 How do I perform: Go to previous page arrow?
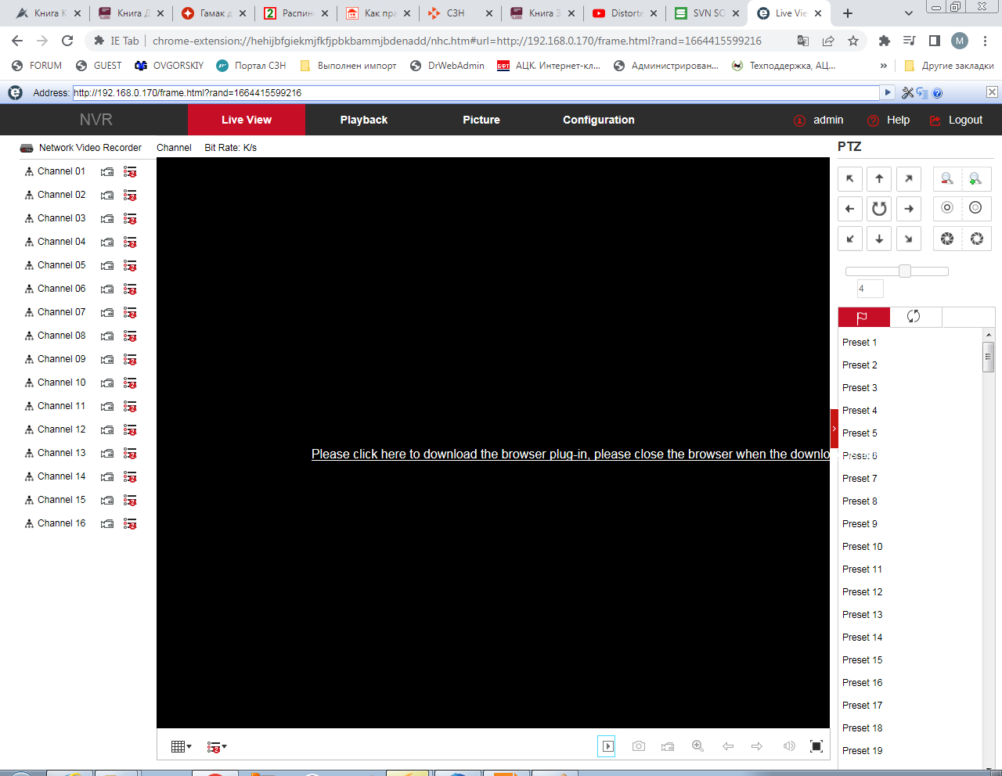click(728, 746)
